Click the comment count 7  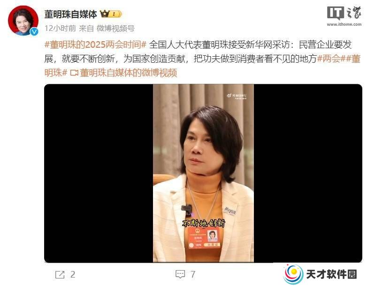193,275
